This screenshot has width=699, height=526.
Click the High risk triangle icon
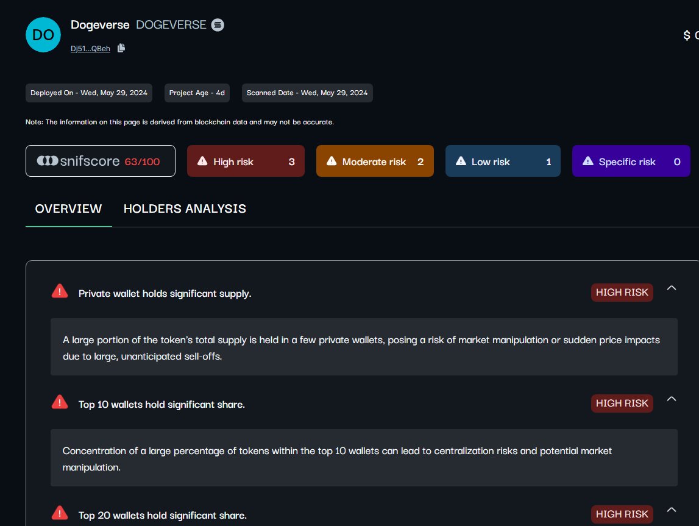(202, 161)
